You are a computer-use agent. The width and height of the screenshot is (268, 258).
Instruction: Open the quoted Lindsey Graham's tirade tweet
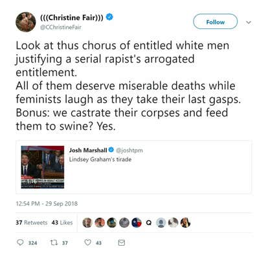134,167
